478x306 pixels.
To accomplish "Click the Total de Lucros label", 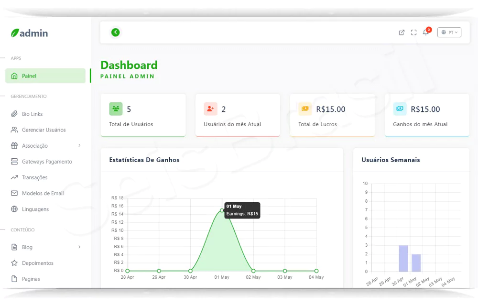I will tap(318, 124).
